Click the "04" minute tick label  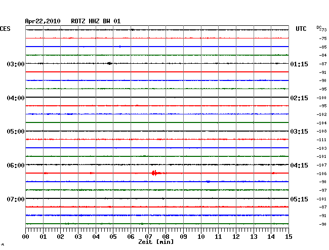pos(96,236)
